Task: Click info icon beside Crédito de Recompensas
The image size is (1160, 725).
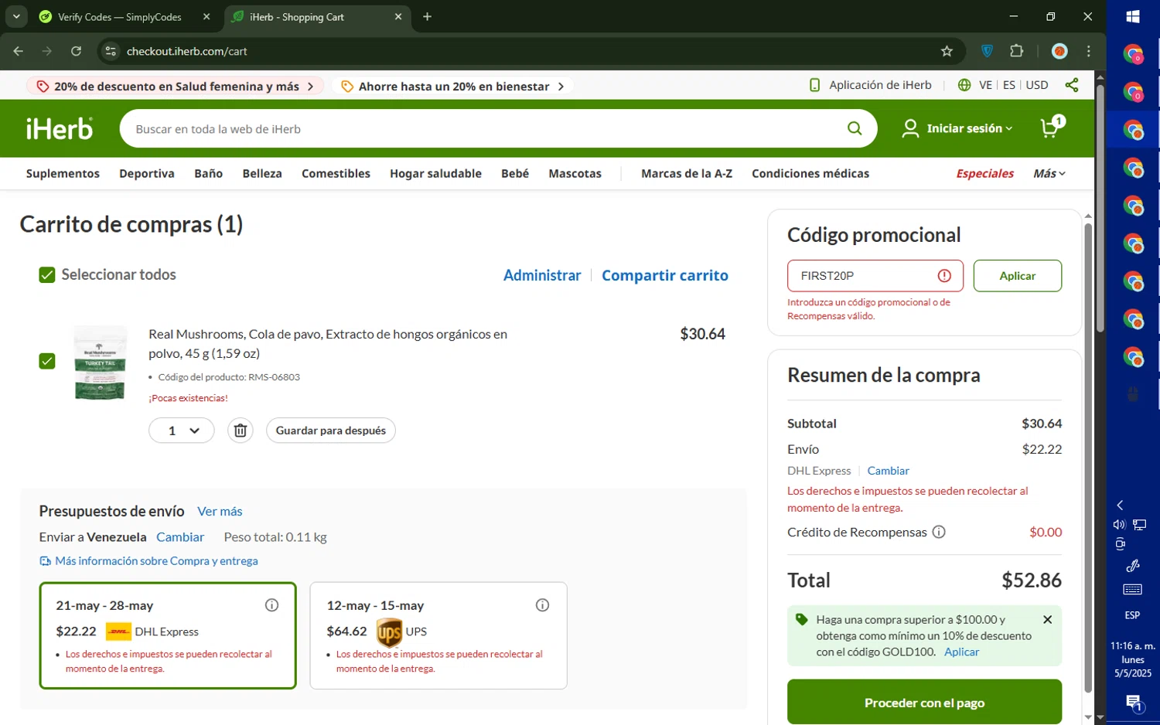Action: (x=939, y=532)
